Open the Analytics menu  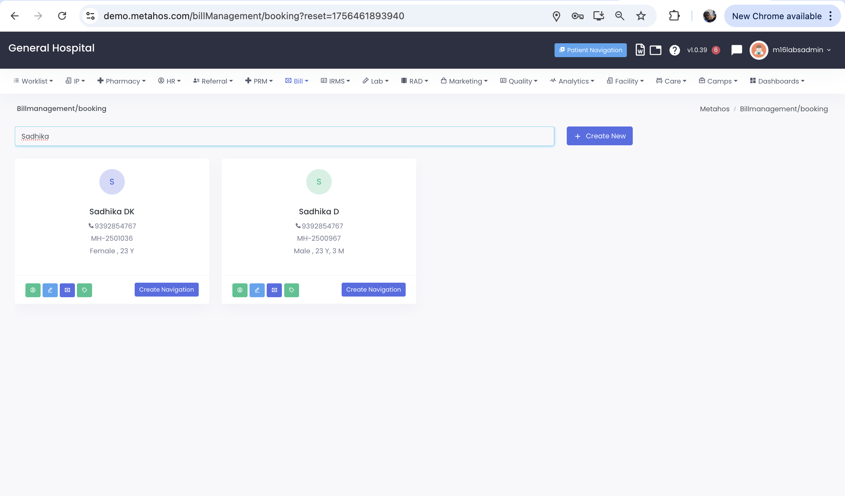click(572, 81)
